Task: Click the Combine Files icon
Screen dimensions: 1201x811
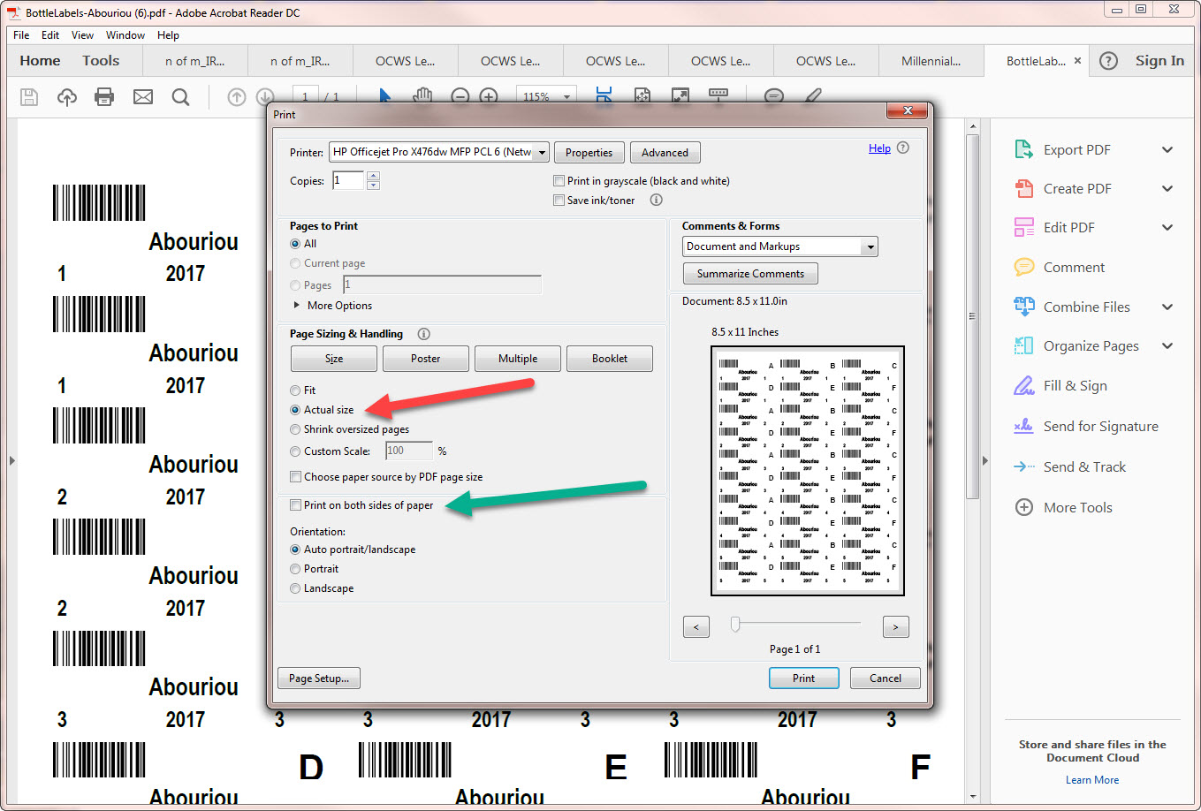Action: (x=1023, y=307)
